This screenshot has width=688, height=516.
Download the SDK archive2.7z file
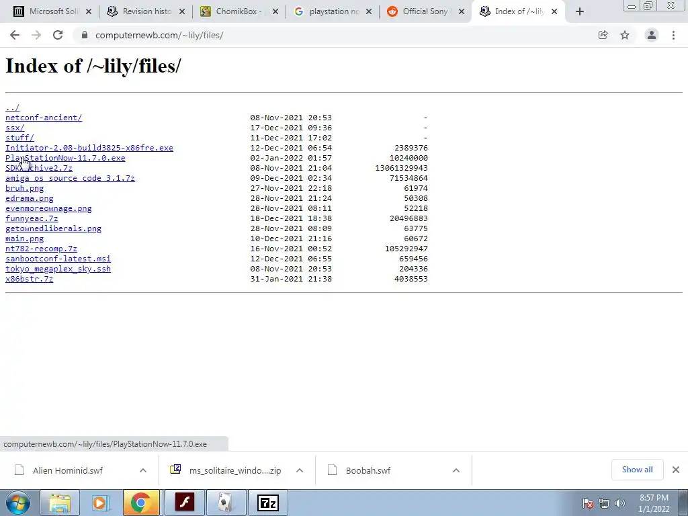(38, 168)
